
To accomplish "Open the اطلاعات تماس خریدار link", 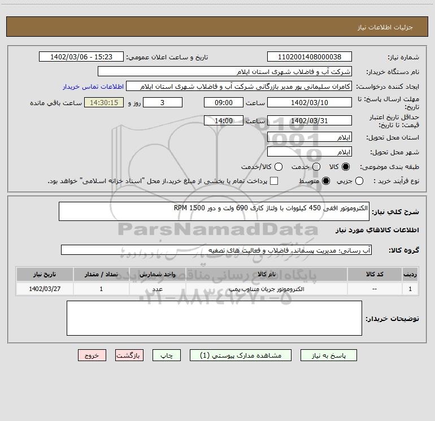I will 93,86.
